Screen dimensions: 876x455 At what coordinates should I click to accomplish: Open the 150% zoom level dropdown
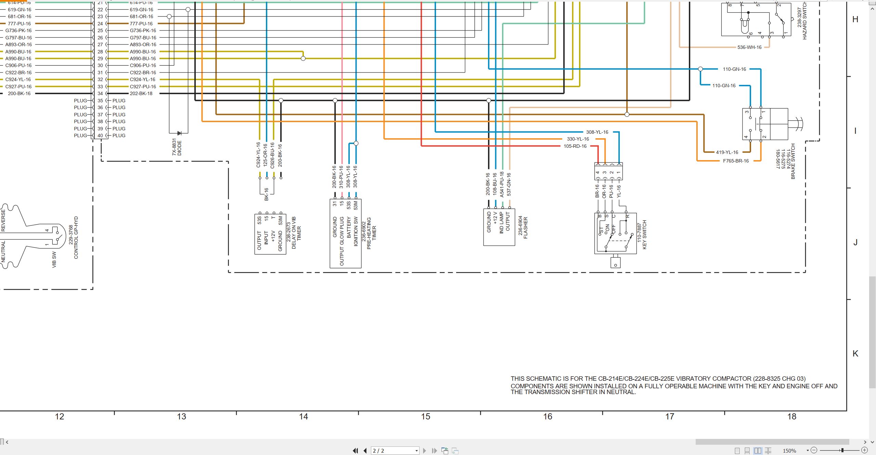click(x=808, y=451)
